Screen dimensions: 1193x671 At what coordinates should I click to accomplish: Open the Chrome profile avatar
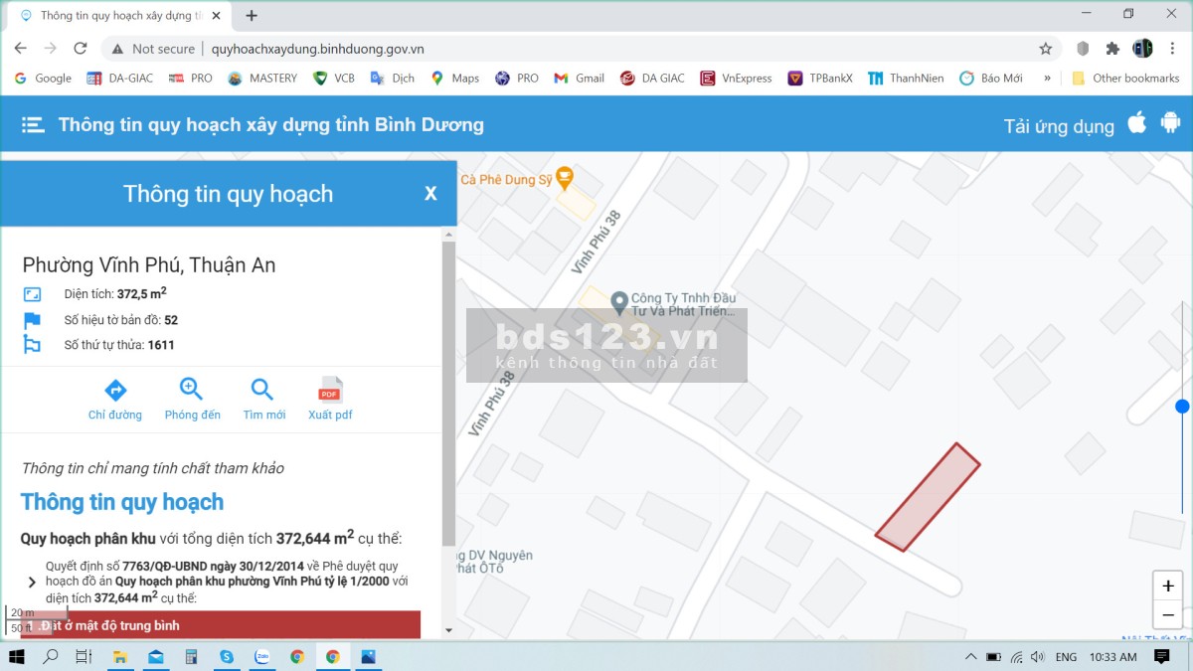(x=1143, y=48)
